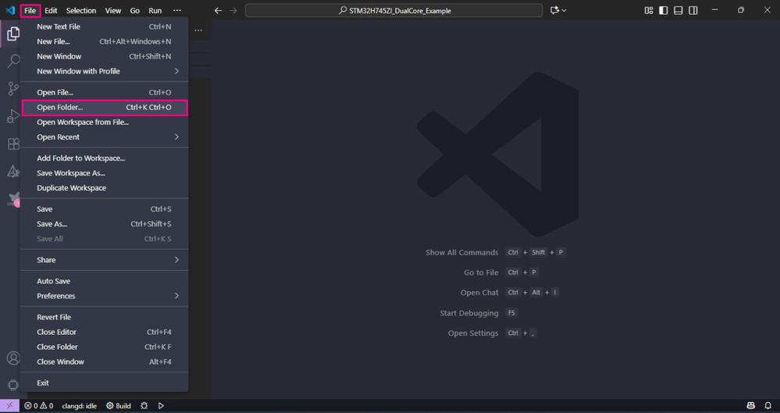Choose Exit from File menu
780x413 pixels.
[104, 383]
